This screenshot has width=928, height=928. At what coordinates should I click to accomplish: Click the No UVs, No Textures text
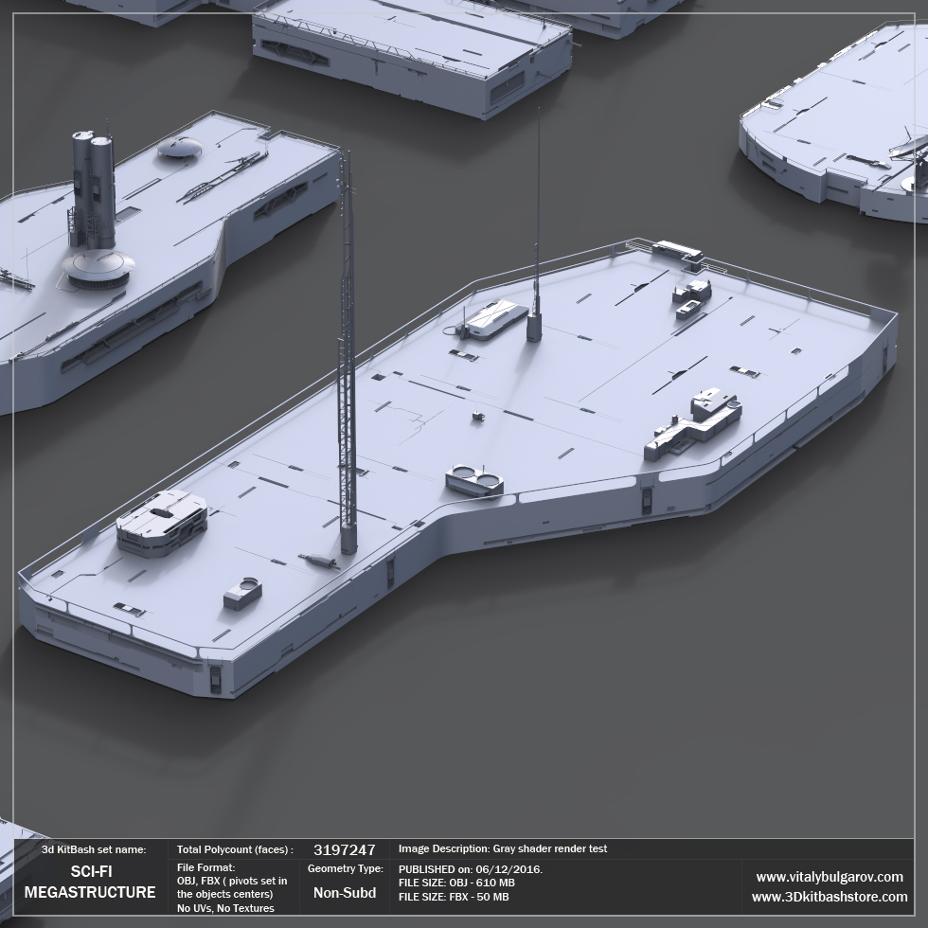coord(225,908)
